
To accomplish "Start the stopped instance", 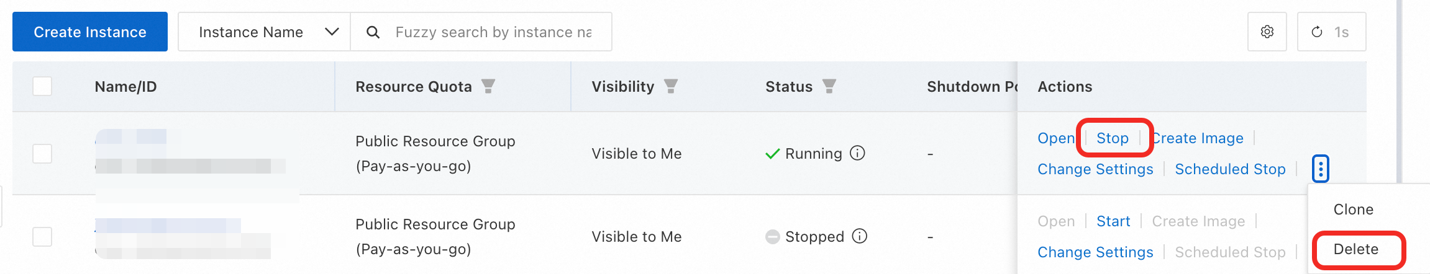I will [x=1113, y=221].
